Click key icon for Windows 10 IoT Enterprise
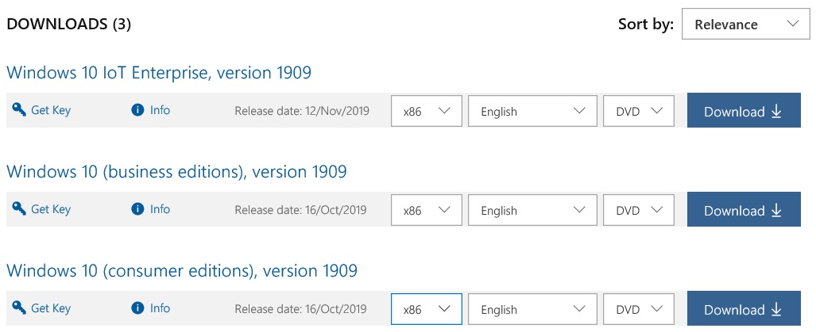This screenshot has width=816, height=332. click(x=19, y=110)
